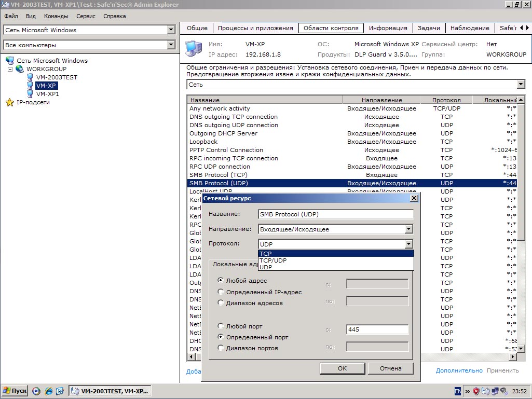
Task: Collapse the WORKGROUP tree node
Action: 10,69
